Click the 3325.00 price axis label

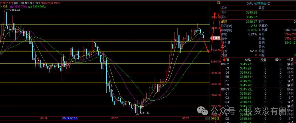pos(215,84)
